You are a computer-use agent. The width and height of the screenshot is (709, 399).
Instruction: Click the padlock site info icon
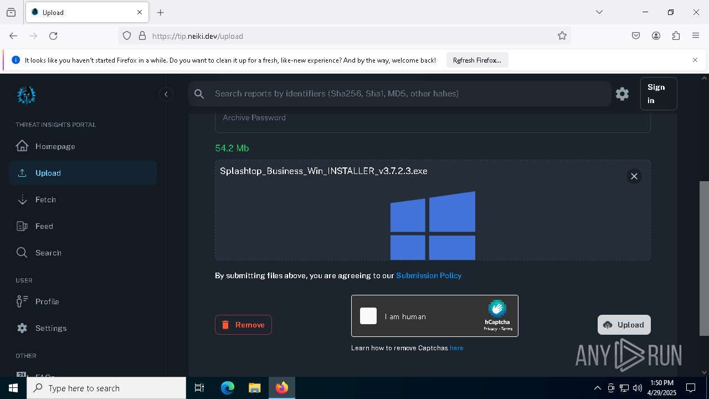click(142, 35)
